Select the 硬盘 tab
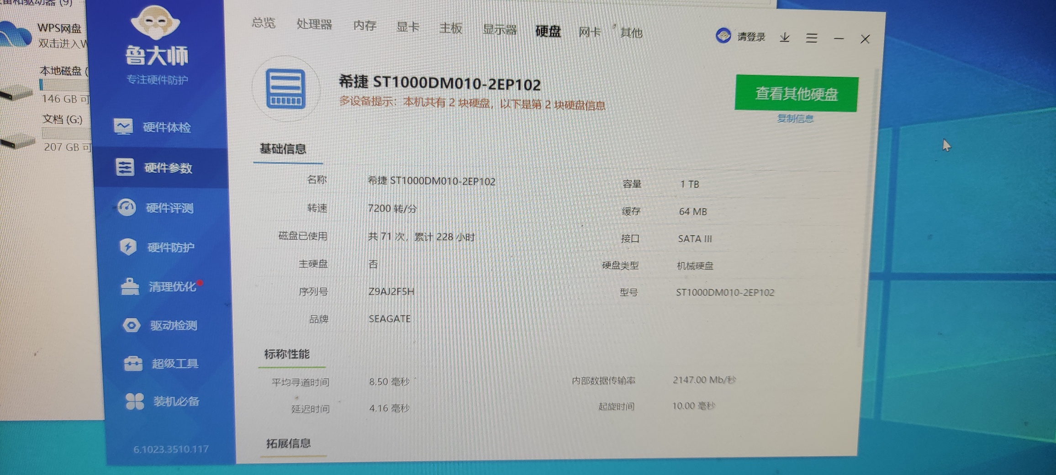This screenshot has height=475, width=1056. pos(548,31)
